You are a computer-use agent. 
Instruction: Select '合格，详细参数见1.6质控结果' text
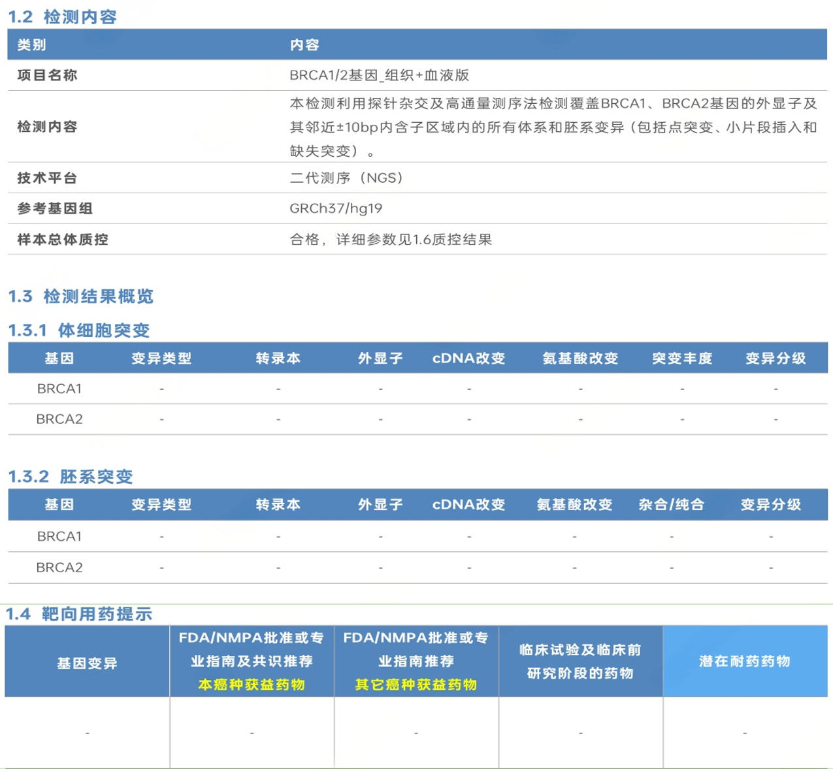[391, 240]
